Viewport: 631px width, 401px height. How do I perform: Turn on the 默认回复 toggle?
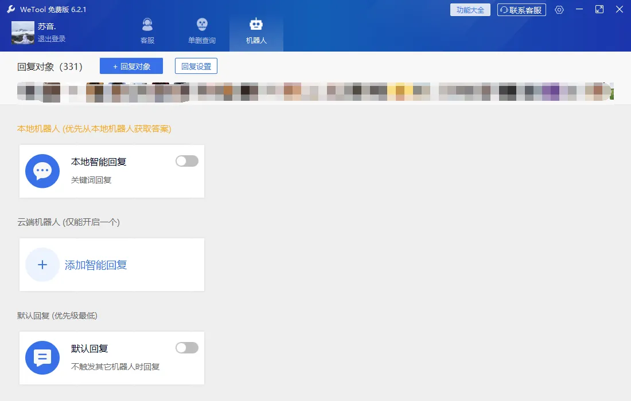pyautogui.click(x=187, y=348)
